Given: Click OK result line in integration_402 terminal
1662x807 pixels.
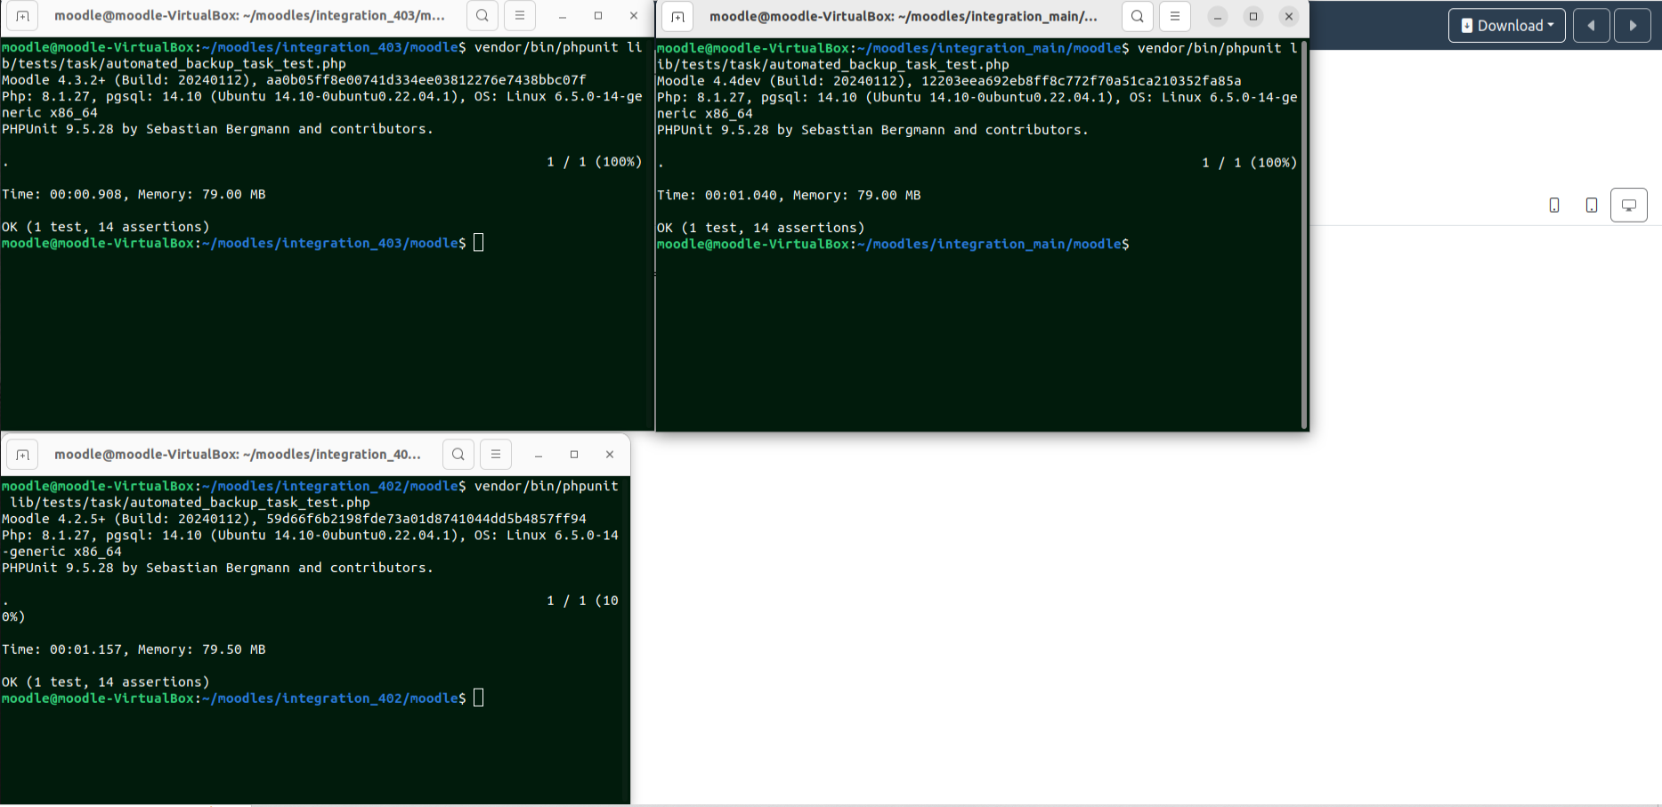Looking at the screenshot, I should (x=106, y=682).
